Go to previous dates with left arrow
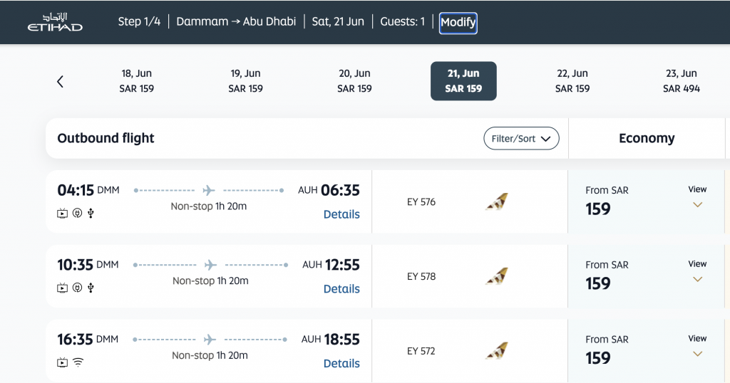The height and width of the screenshot is (383, 730). (x=61, y=81)
